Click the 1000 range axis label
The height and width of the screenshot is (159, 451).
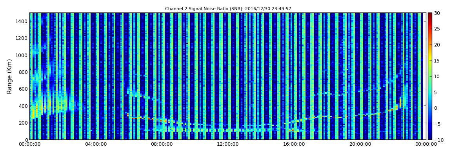click(22, 55)
